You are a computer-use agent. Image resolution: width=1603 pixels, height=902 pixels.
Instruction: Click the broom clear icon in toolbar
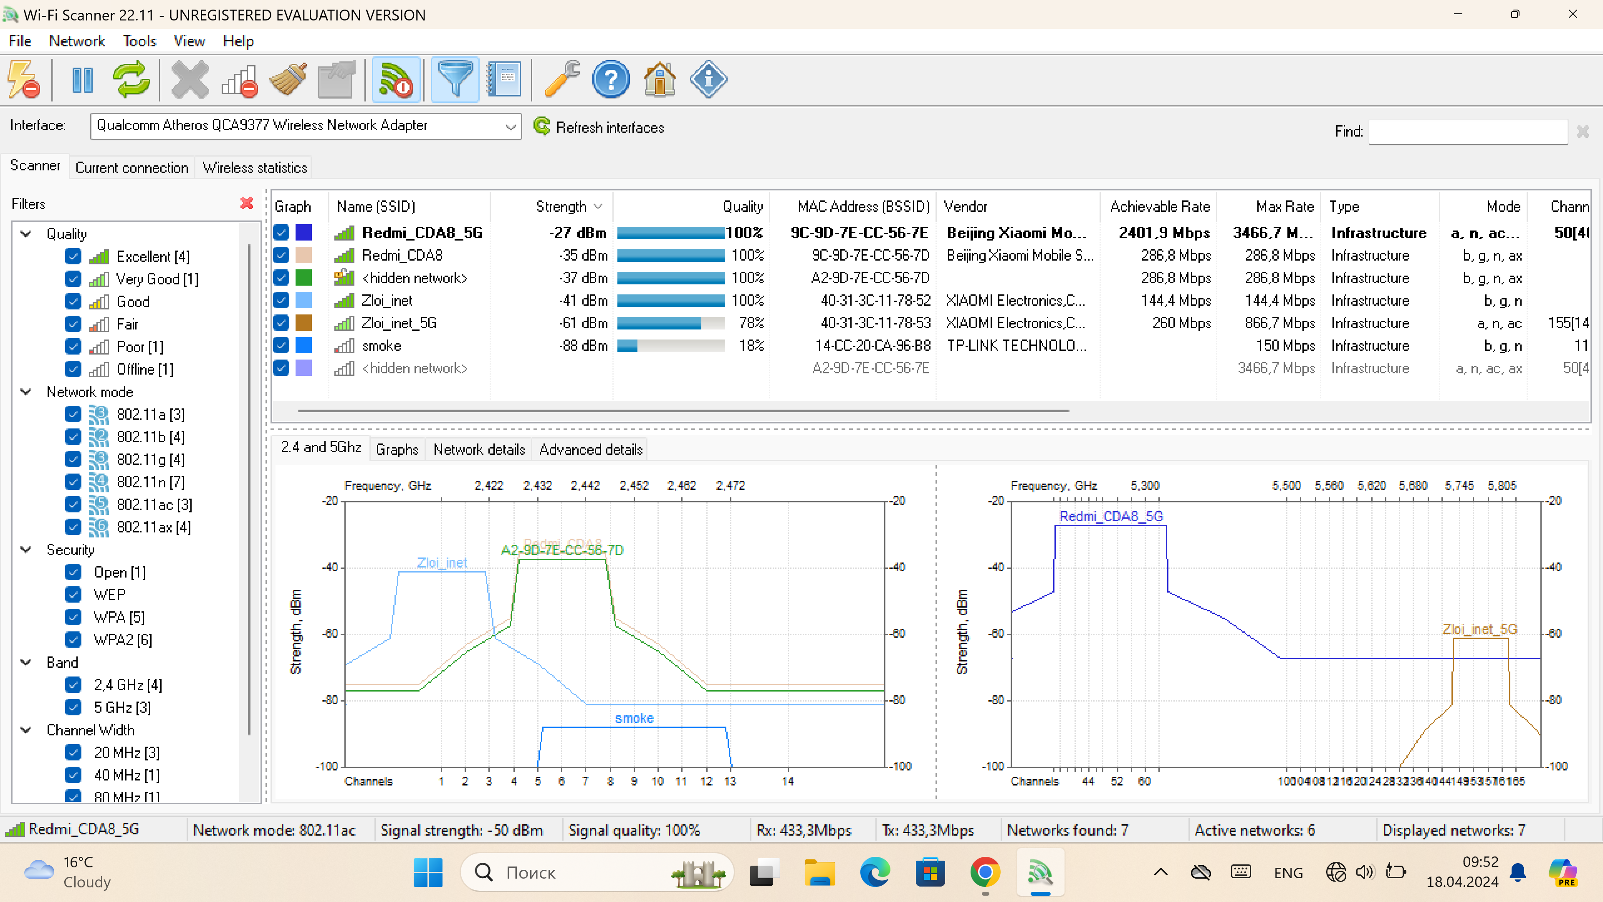tap(288, 80)
